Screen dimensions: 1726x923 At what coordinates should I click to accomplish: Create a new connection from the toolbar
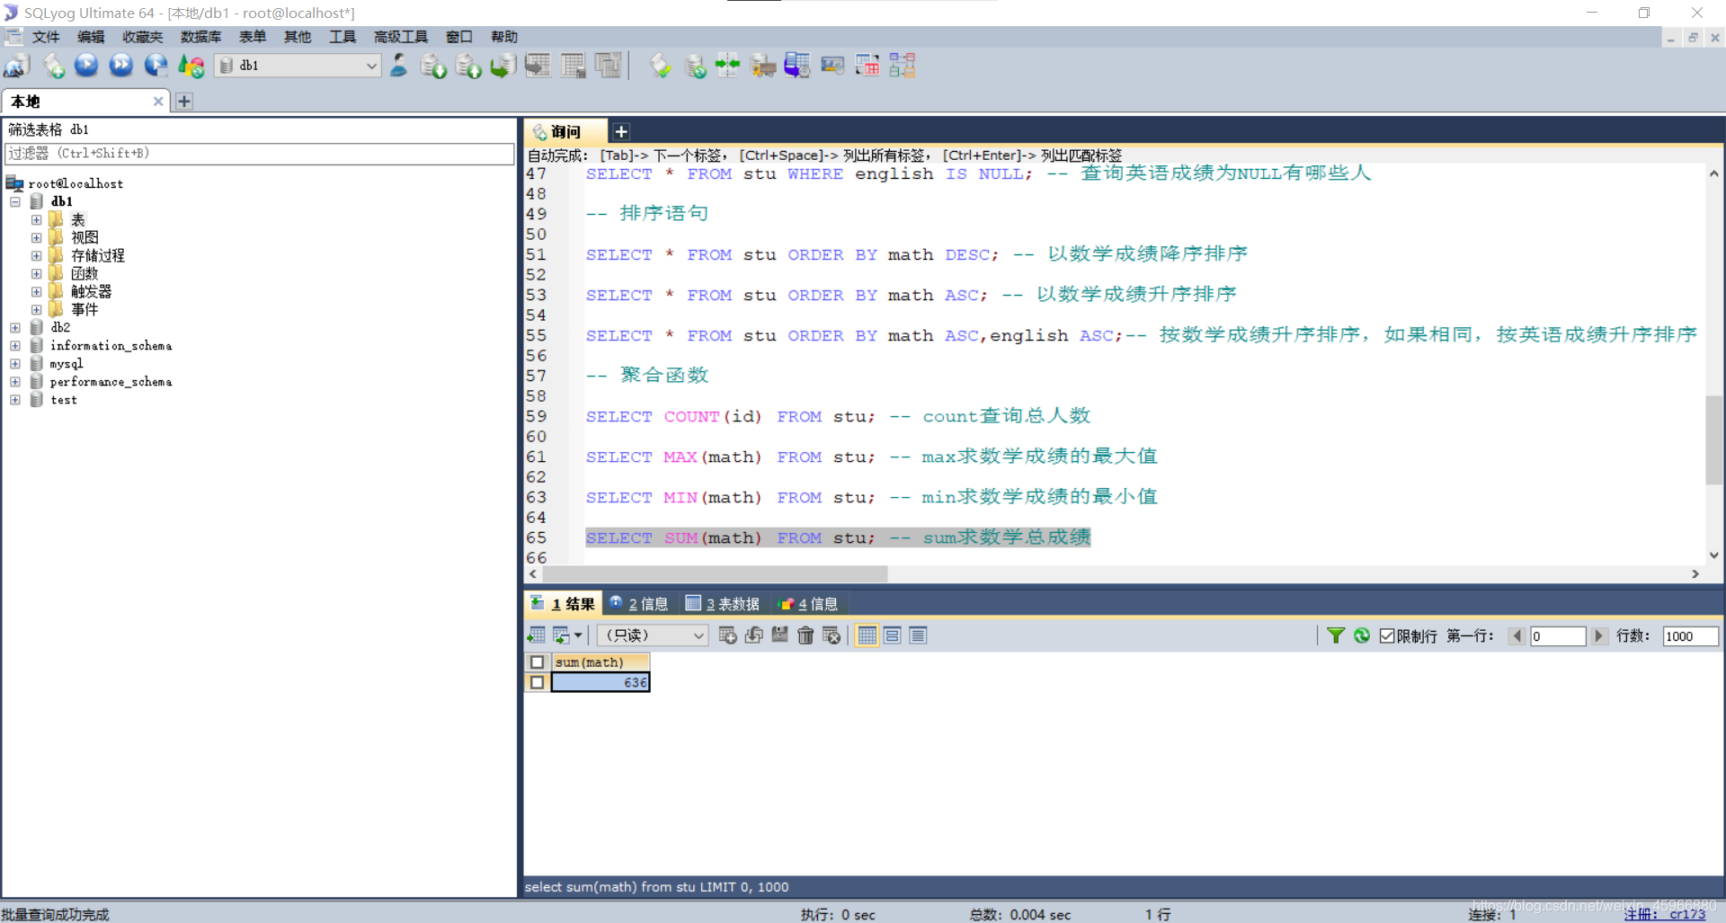coord(17,66)
